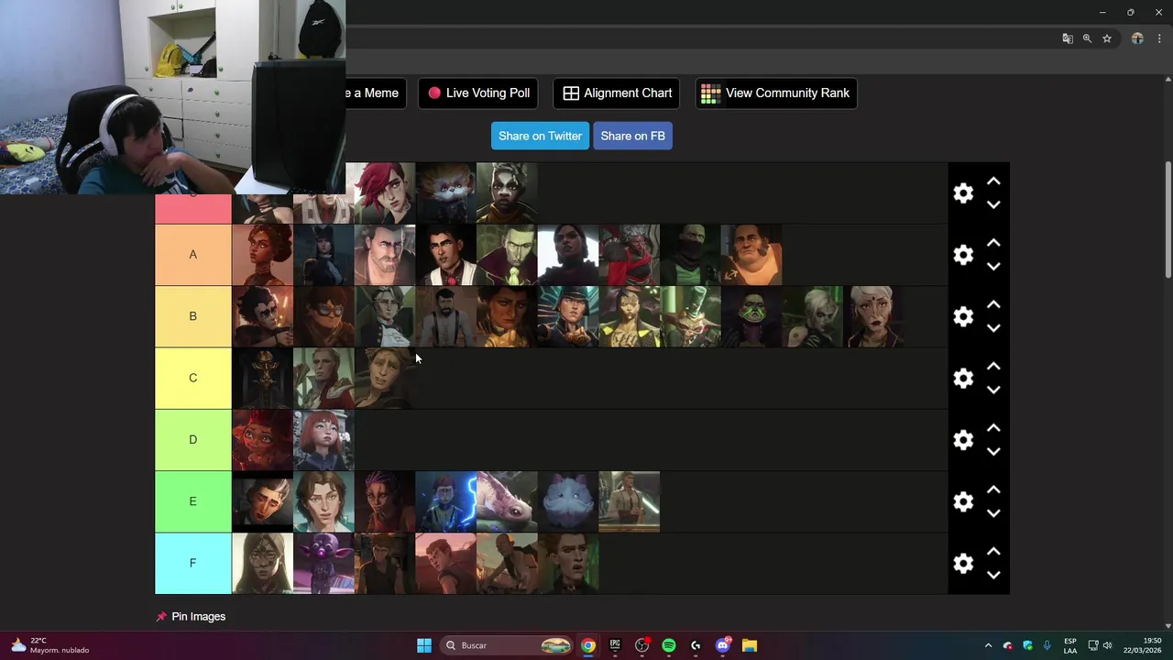The height and width of the screenshot is (660, 1173).
Task: Select the white fluffy creature in tier E
Action: point(568,501)
